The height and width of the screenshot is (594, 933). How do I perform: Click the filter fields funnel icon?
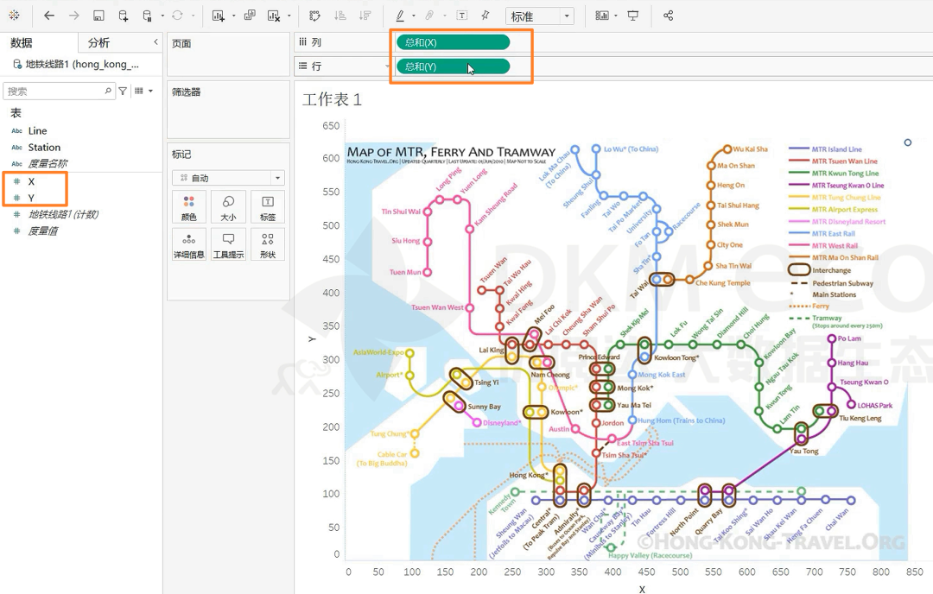(x=123, y=91)
